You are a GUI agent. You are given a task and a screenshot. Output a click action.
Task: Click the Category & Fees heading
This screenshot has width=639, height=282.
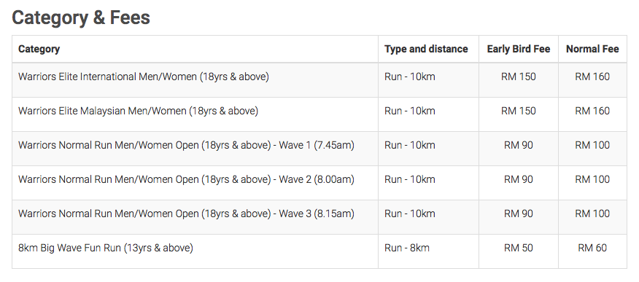coord(81,18)
